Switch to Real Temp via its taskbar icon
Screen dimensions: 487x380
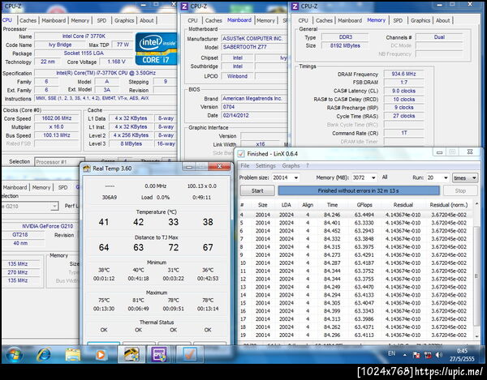coord(131,355)
